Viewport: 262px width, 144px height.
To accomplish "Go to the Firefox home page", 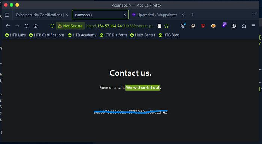I will coord(36,26).
